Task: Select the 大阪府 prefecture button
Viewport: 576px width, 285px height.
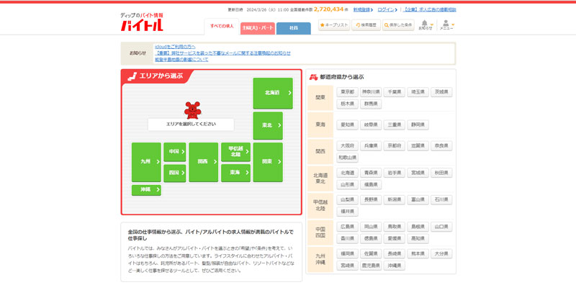Action: tap(347, 146)
